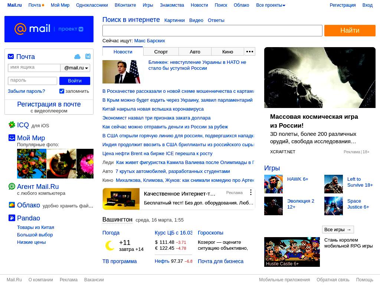This screenshot has height=285, width=380.
Task: Open the Погода section link
Action: [x=111, y=233]
